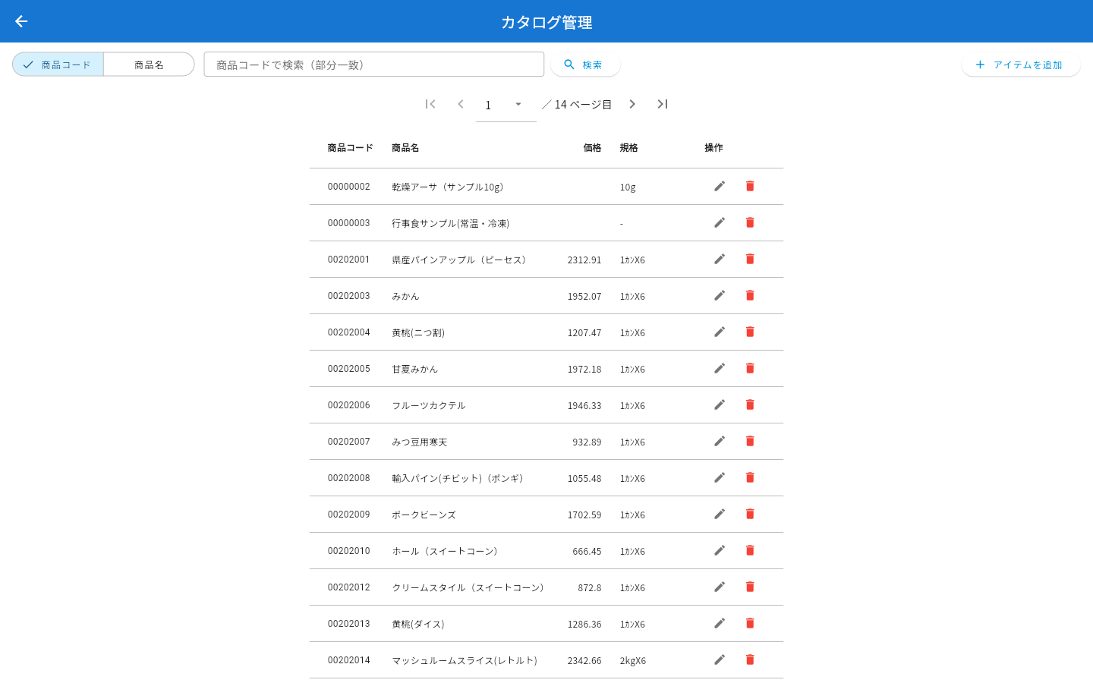The height and width of the screenshot is (683, 1093).
Task: Edit item 00202007 みつ豆用寒天
Action: 720,441
